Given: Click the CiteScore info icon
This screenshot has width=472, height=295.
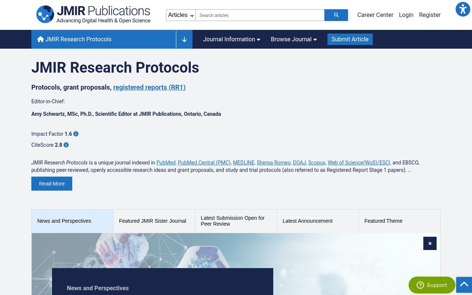Looking at the screenshot, I should (x=66, y=145).
